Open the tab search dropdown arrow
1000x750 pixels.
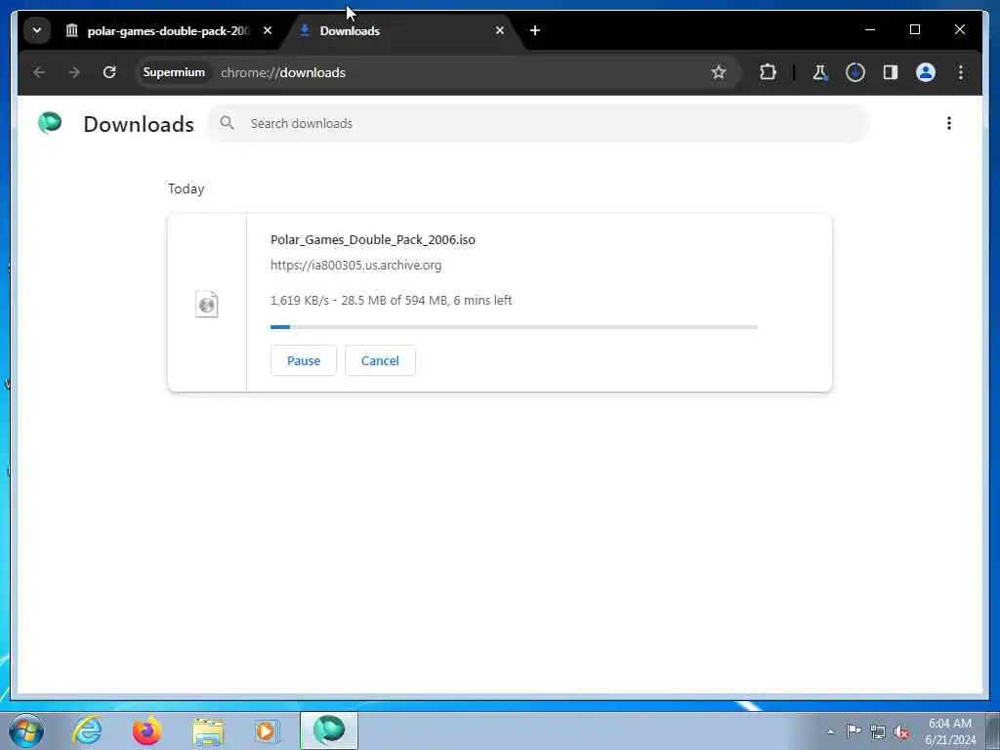click(37, 30)
